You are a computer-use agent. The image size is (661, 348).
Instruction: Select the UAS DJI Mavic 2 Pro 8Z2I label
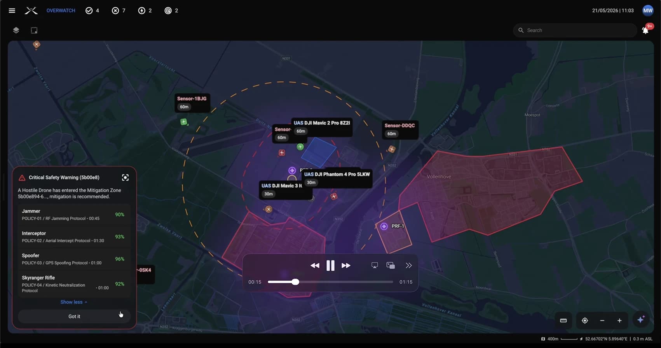pyautogui.click(x=322, y=127)
